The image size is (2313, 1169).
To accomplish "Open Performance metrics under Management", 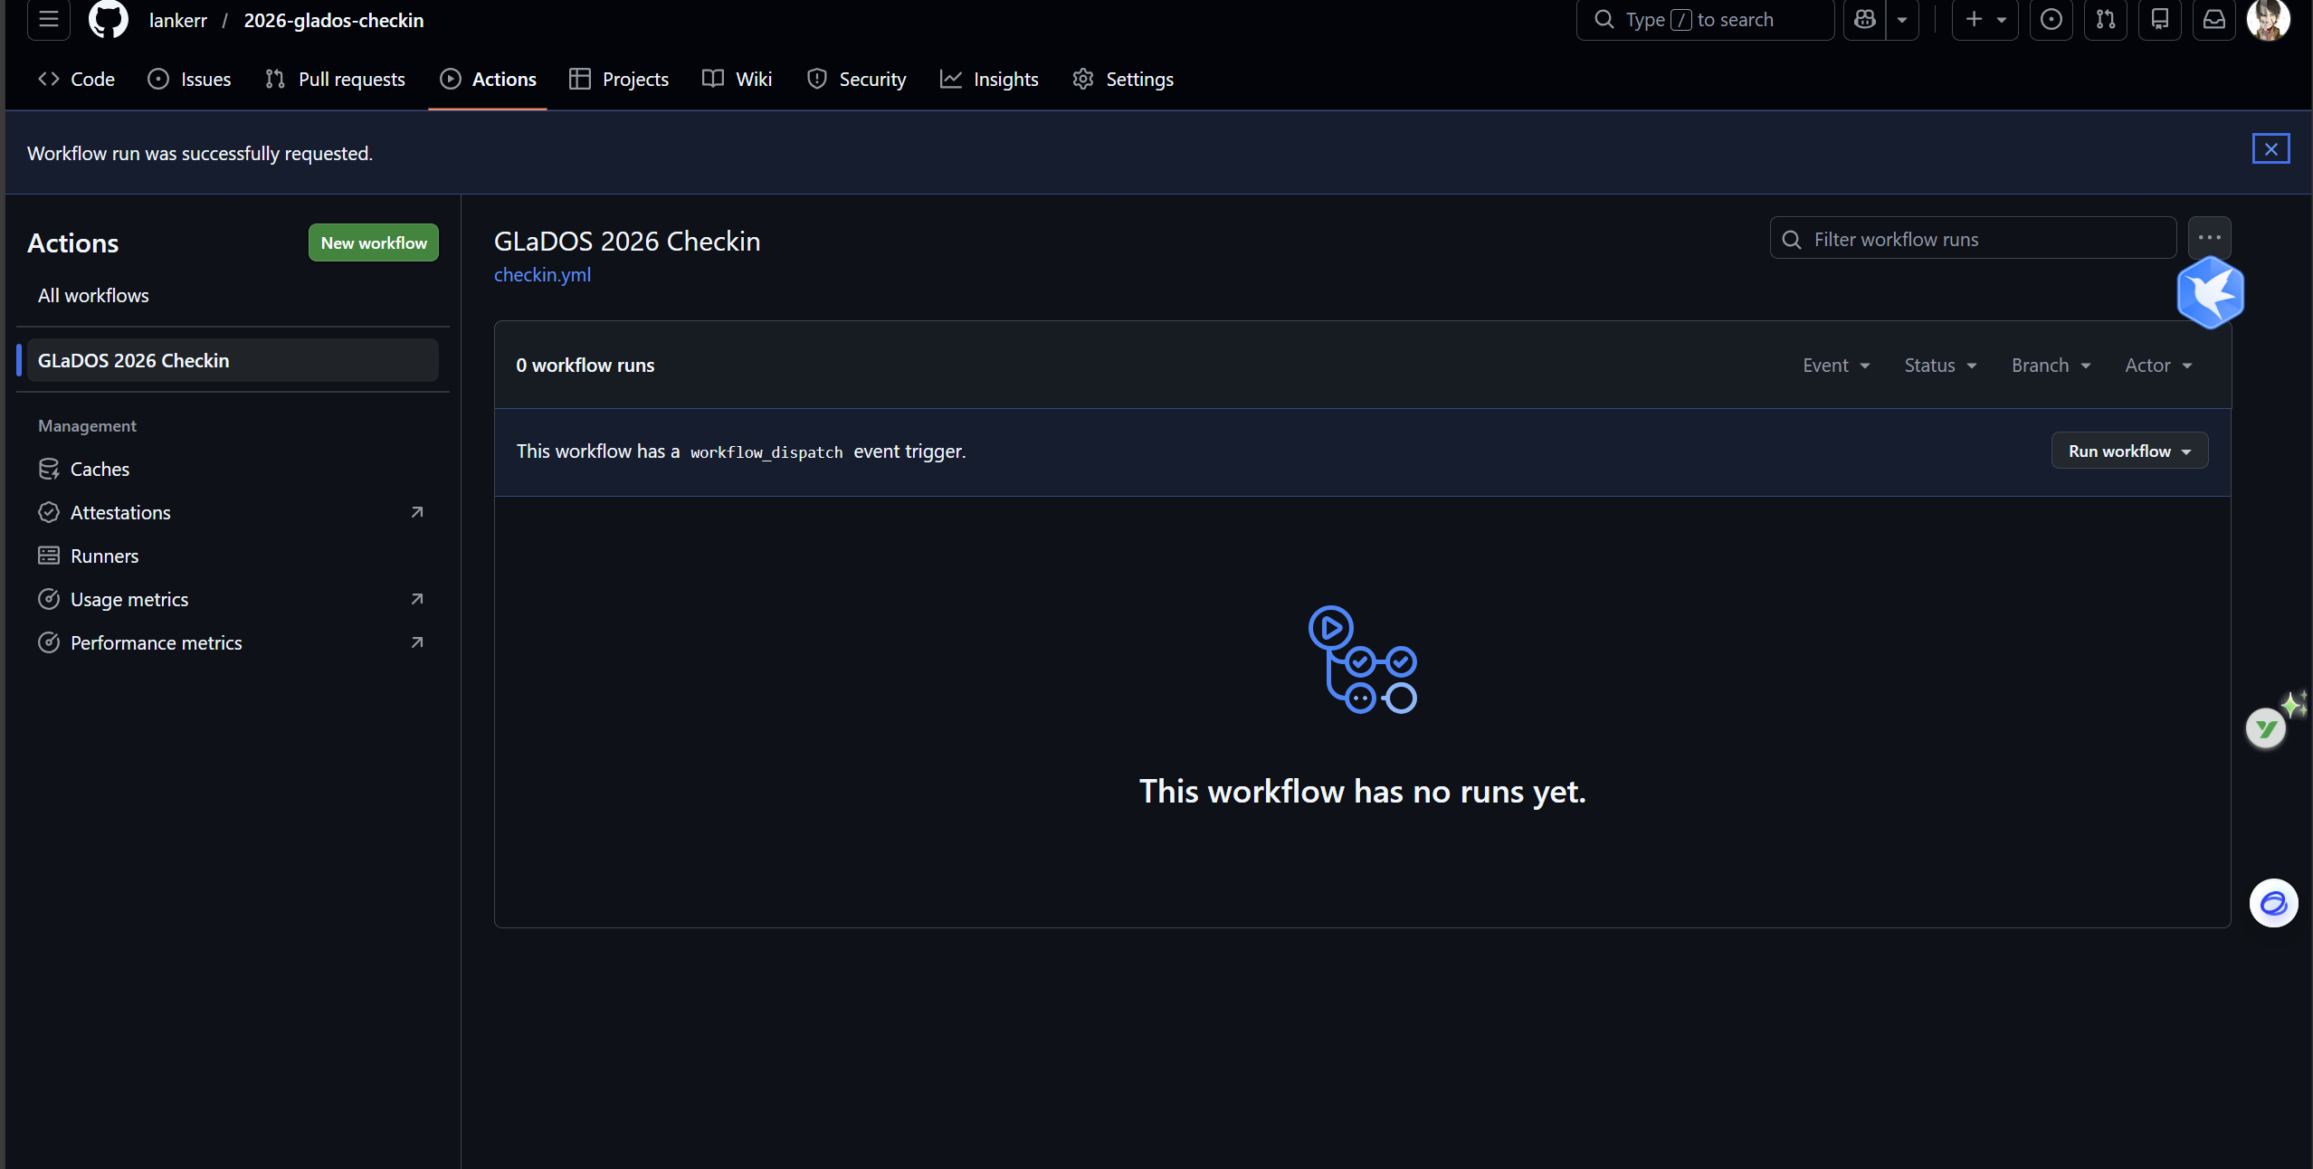I will (x=233, y=642).
